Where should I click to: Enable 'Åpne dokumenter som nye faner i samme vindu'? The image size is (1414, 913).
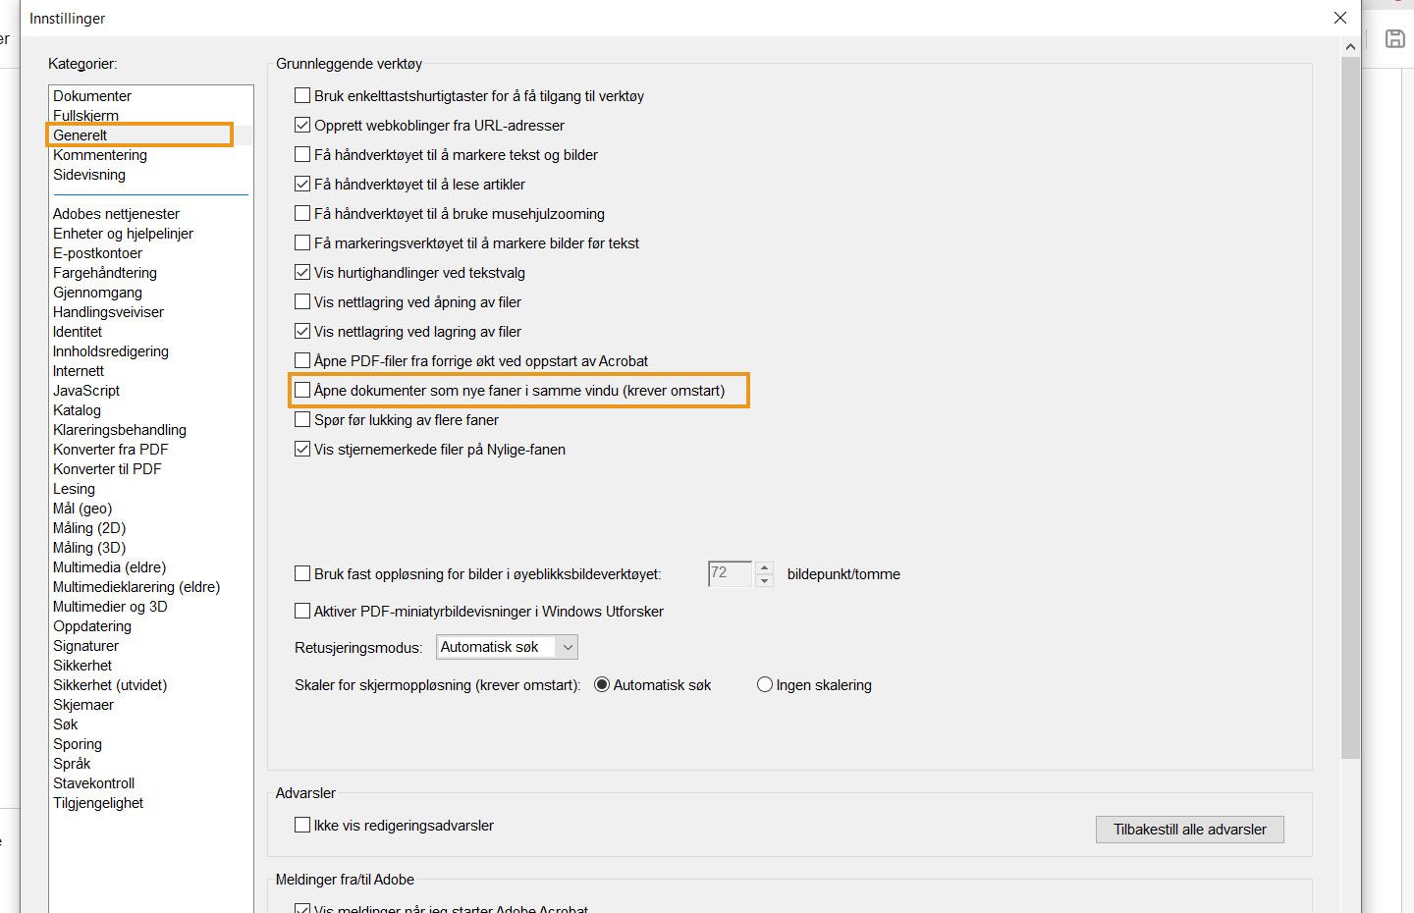(302, 390)
